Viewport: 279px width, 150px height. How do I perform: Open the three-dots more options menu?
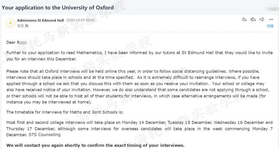[271, 19]
